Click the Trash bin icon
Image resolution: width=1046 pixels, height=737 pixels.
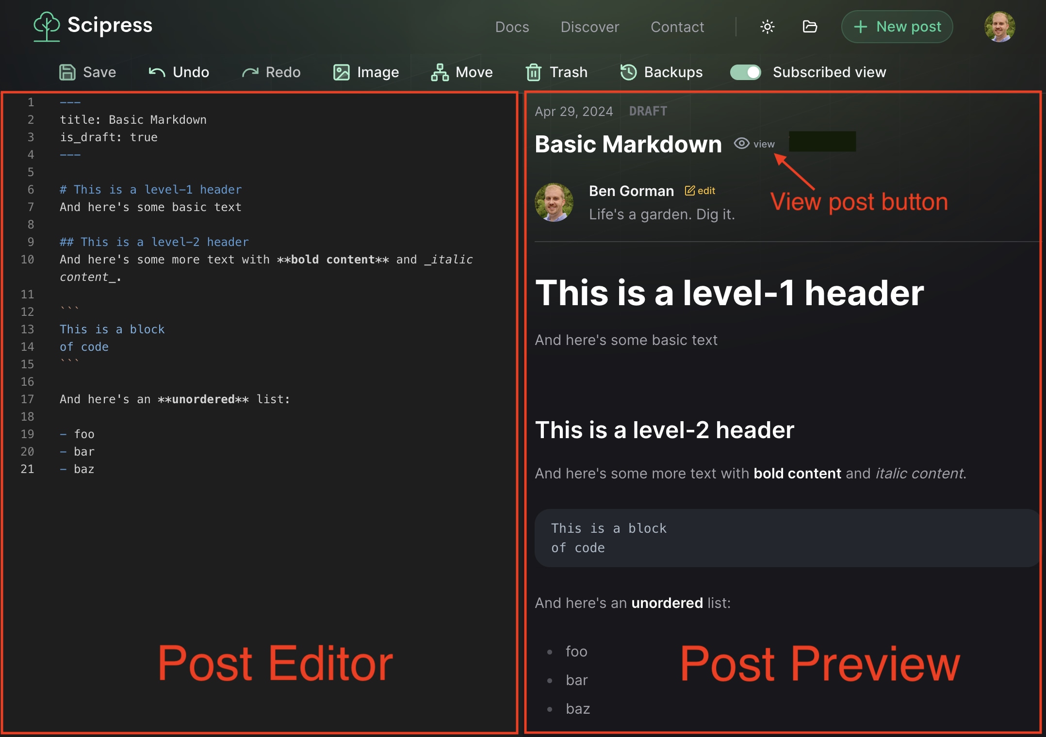[534, 72]
